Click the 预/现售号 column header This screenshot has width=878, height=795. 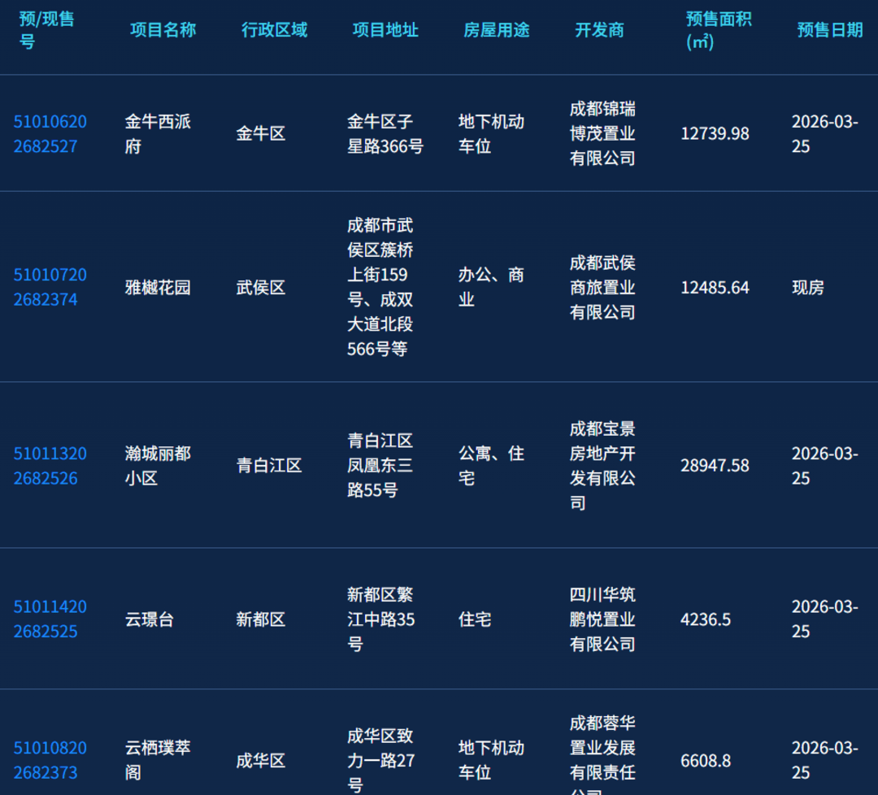(46, 30)
